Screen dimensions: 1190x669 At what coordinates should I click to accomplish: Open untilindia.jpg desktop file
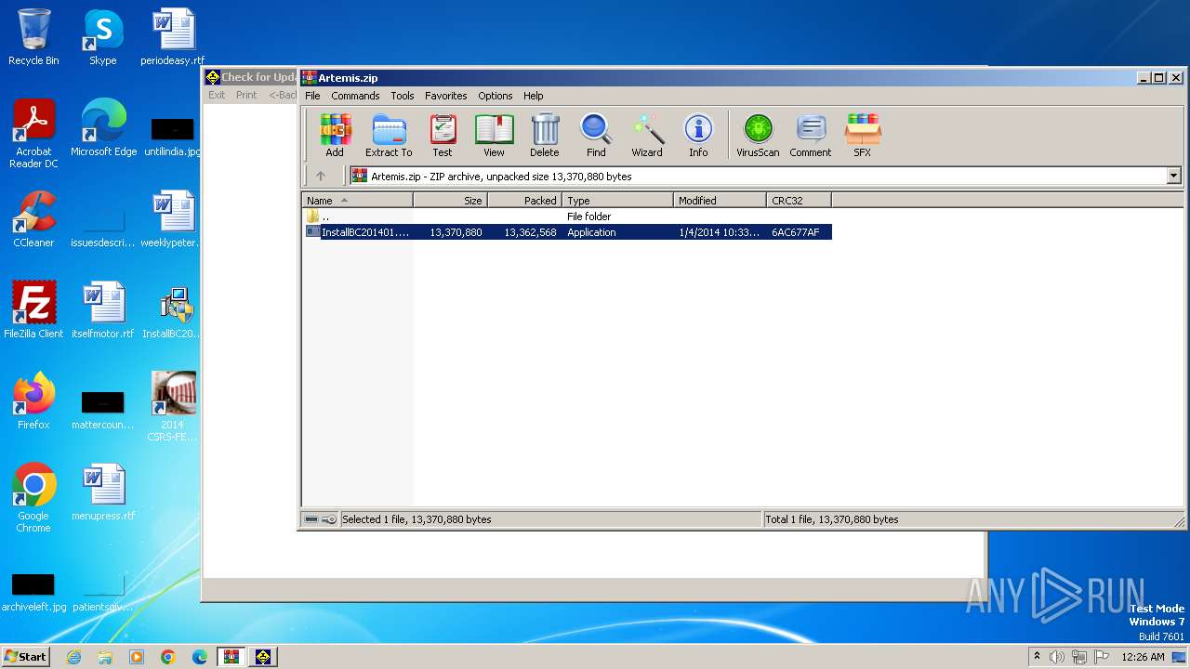coord(173,134)
